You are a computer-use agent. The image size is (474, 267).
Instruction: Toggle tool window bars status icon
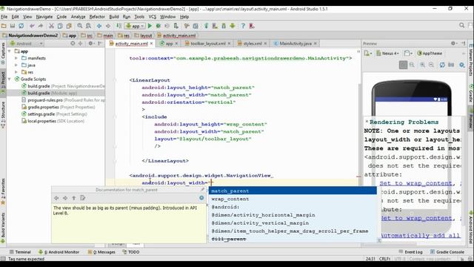pyautogui.click(x=3, y=259)
